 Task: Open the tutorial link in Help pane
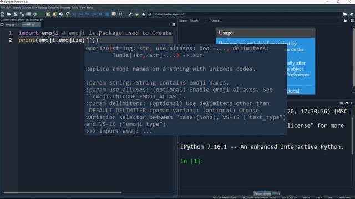(293, 91)
